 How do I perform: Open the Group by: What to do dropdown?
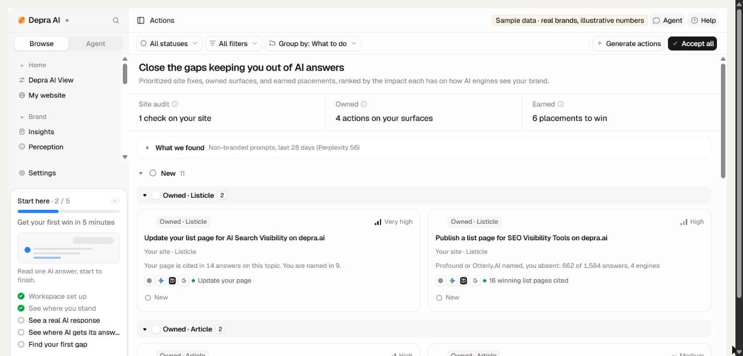point(313,44)
